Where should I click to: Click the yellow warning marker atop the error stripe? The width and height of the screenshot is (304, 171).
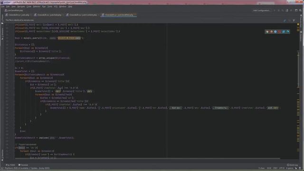[298, 24]
